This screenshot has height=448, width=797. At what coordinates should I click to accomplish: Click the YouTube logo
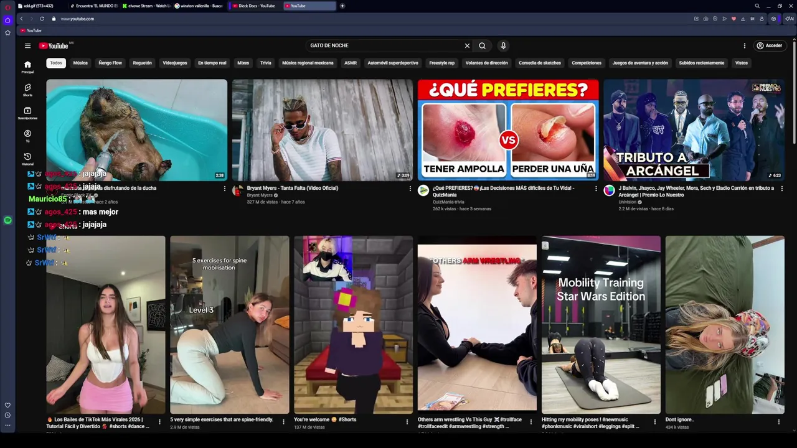(x=54, y=45)
